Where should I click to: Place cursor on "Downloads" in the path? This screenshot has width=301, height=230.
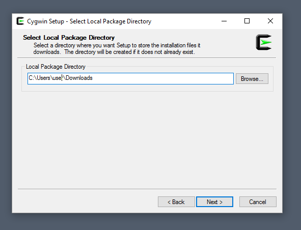(79, 78)
